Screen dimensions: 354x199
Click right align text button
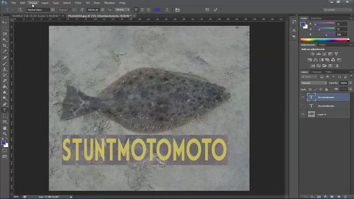(x=148, y=10)
